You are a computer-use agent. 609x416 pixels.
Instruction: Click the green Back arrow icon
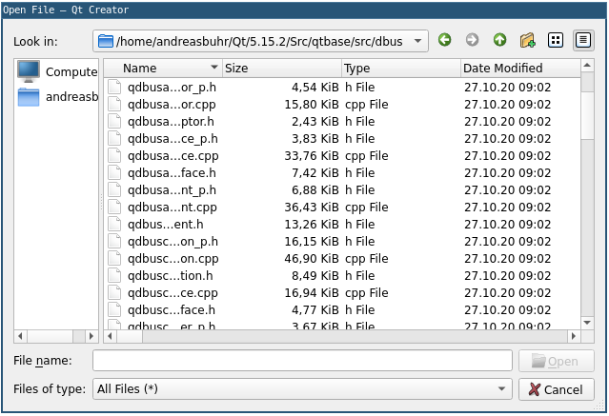[445, 41]
